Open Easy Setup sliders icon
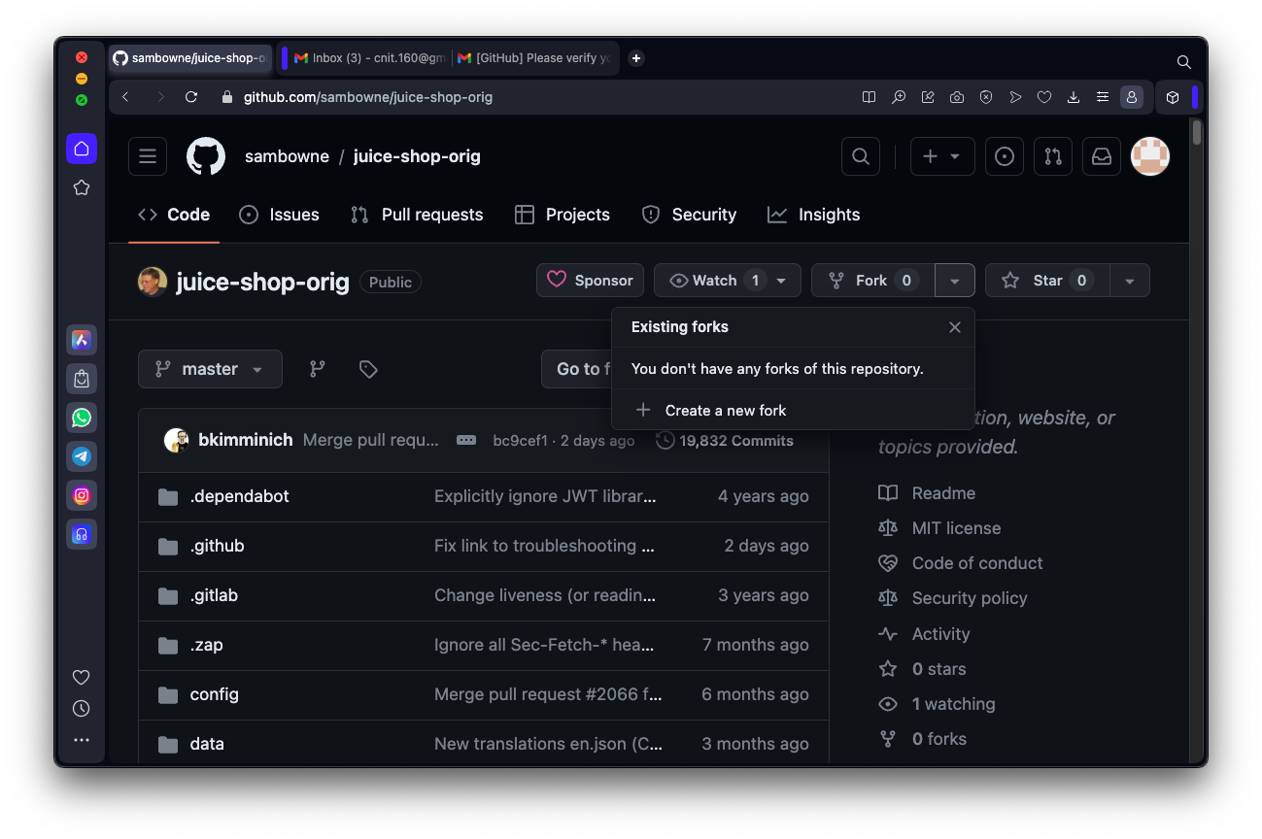This screenshot has height=839, width=1262. coord(1103,97)
